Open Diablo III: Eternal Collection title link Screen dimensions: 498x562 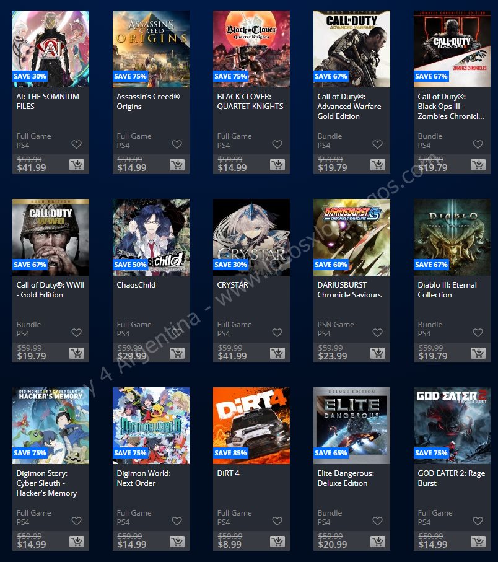pyautogui.click(x=447, y=289)
